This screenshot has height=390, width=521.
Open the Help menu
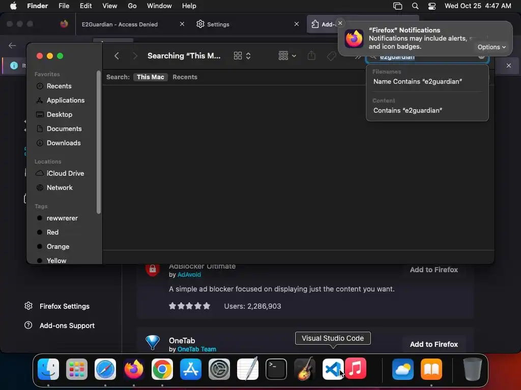[x=189, y=6]
